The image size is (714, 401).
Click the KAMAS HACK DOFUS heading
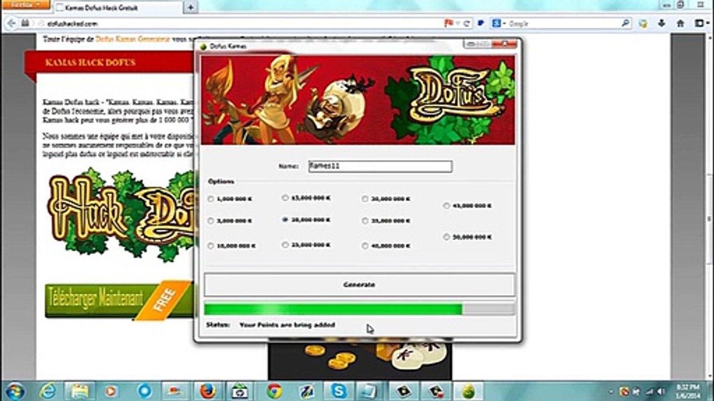(90, 62)
